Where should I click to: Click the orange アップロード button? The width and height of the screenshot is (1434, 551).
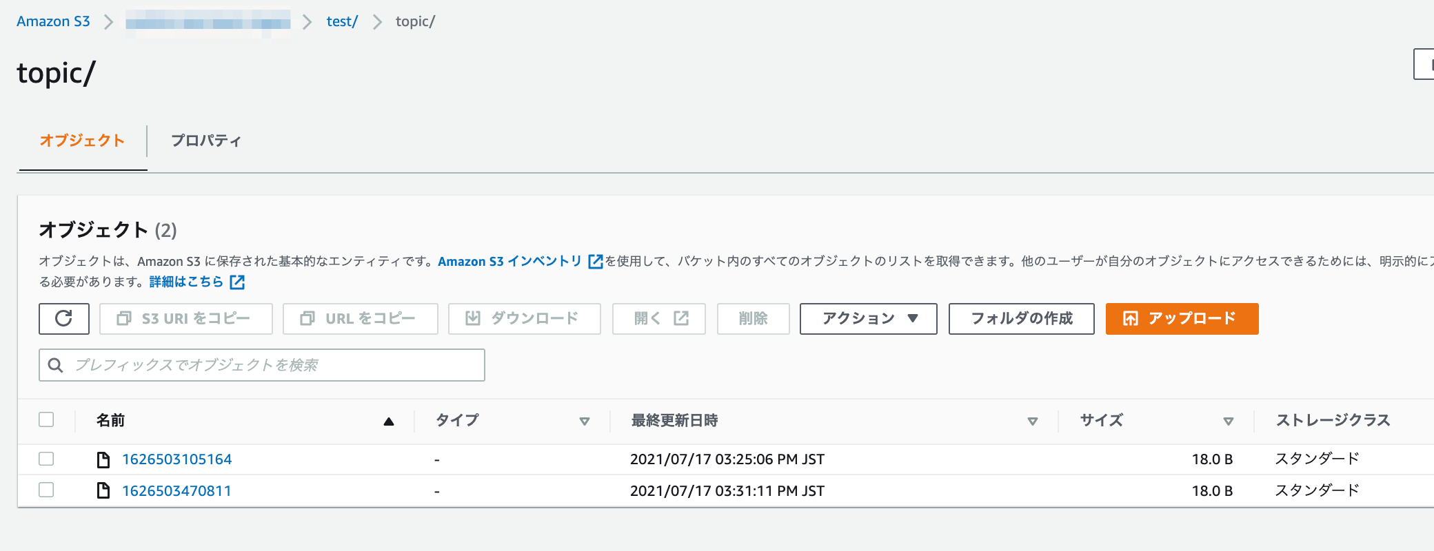coord(1182,318)
